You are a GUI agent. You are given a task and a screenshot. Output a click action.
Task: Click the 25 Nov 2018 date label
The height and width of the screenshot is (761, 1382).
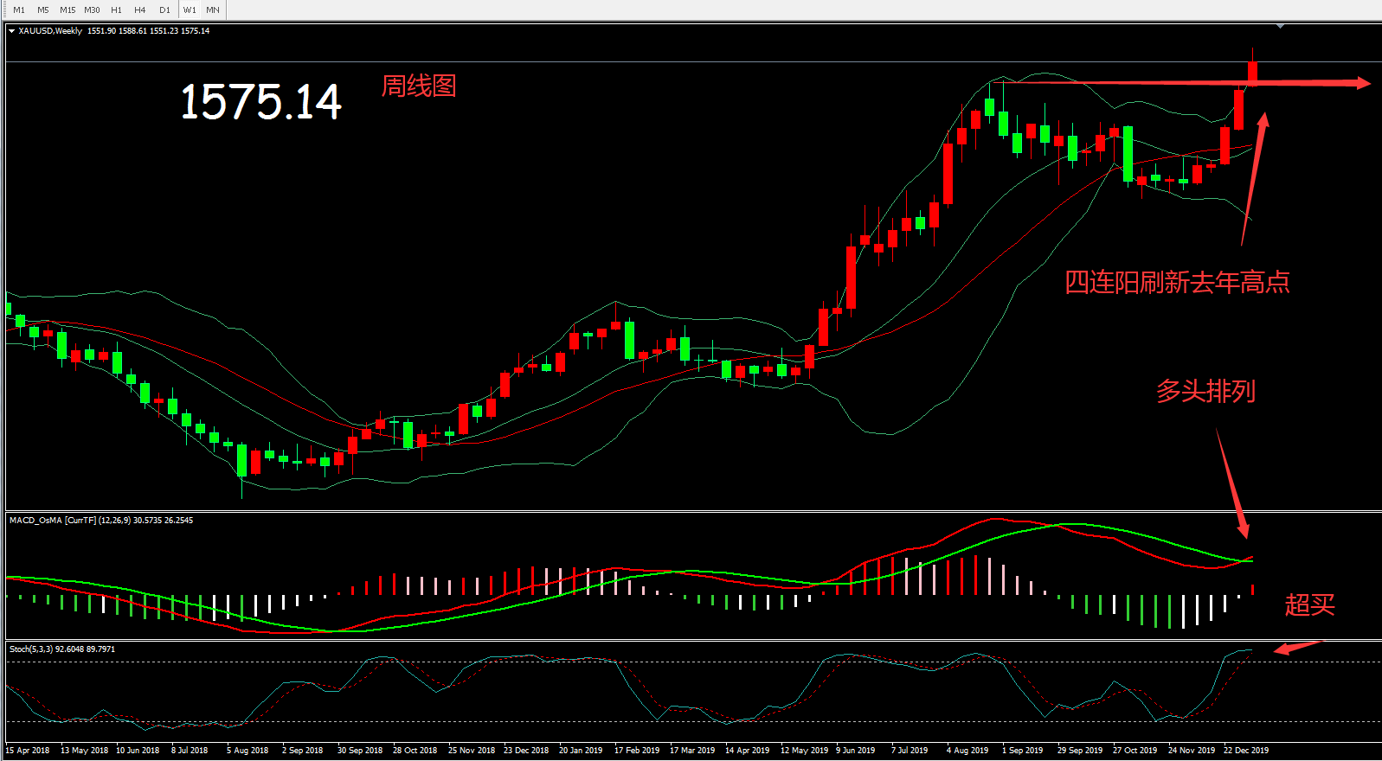point(472,751)
